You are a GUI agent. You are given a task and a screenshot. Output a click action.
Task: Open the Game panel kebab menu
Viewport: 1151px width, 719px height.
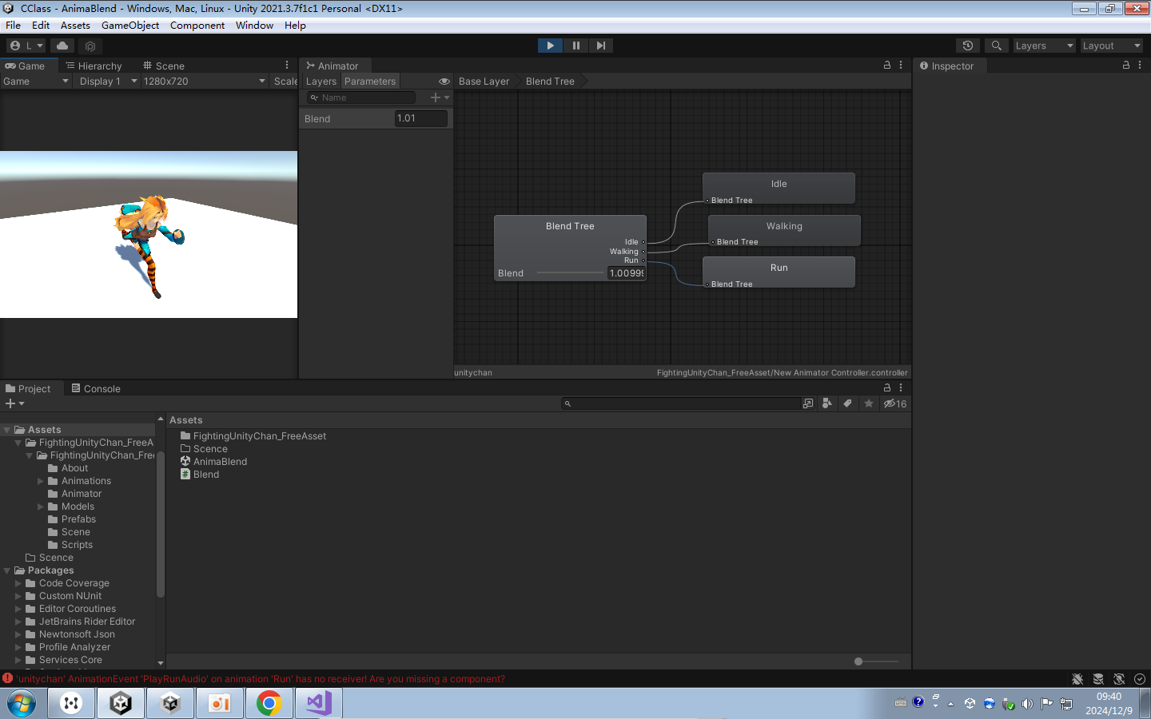pyautogui.click(x=287, y=66)
